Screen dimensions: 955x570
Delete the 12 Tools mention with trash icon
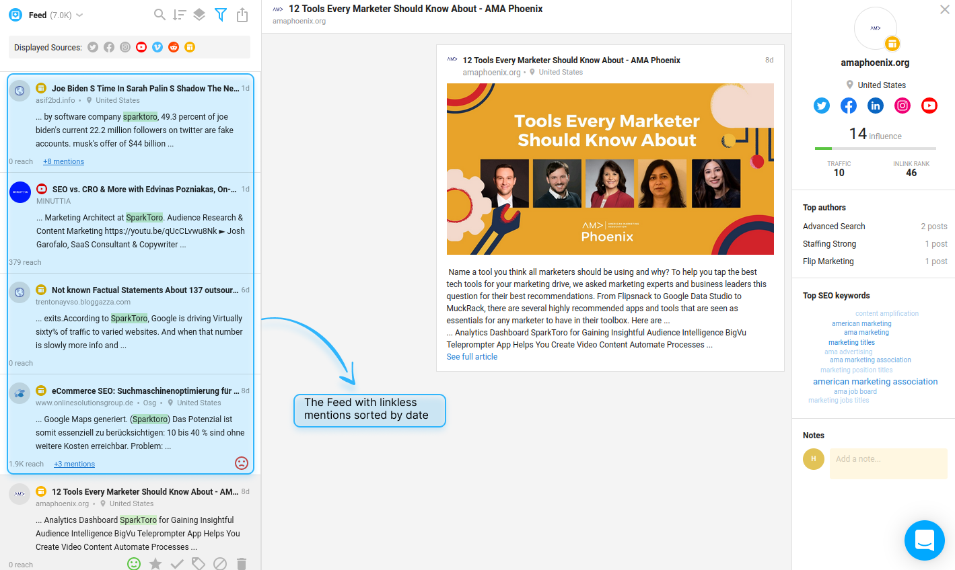click(242, 563)
